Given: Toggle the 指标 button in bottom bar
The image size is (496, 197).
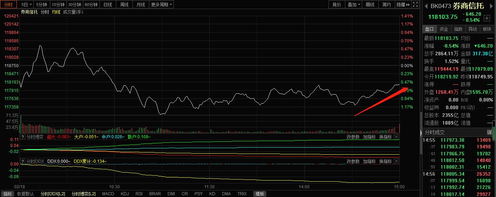Looking at the screenshot, I should (x=7, y=194).
